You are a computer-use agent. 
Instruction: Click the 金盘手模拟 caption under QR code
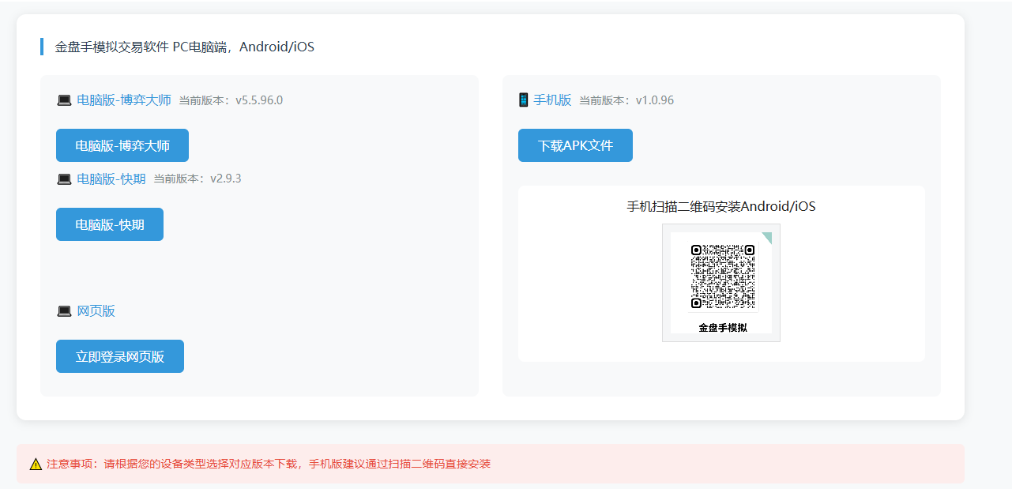coord(722,328)
